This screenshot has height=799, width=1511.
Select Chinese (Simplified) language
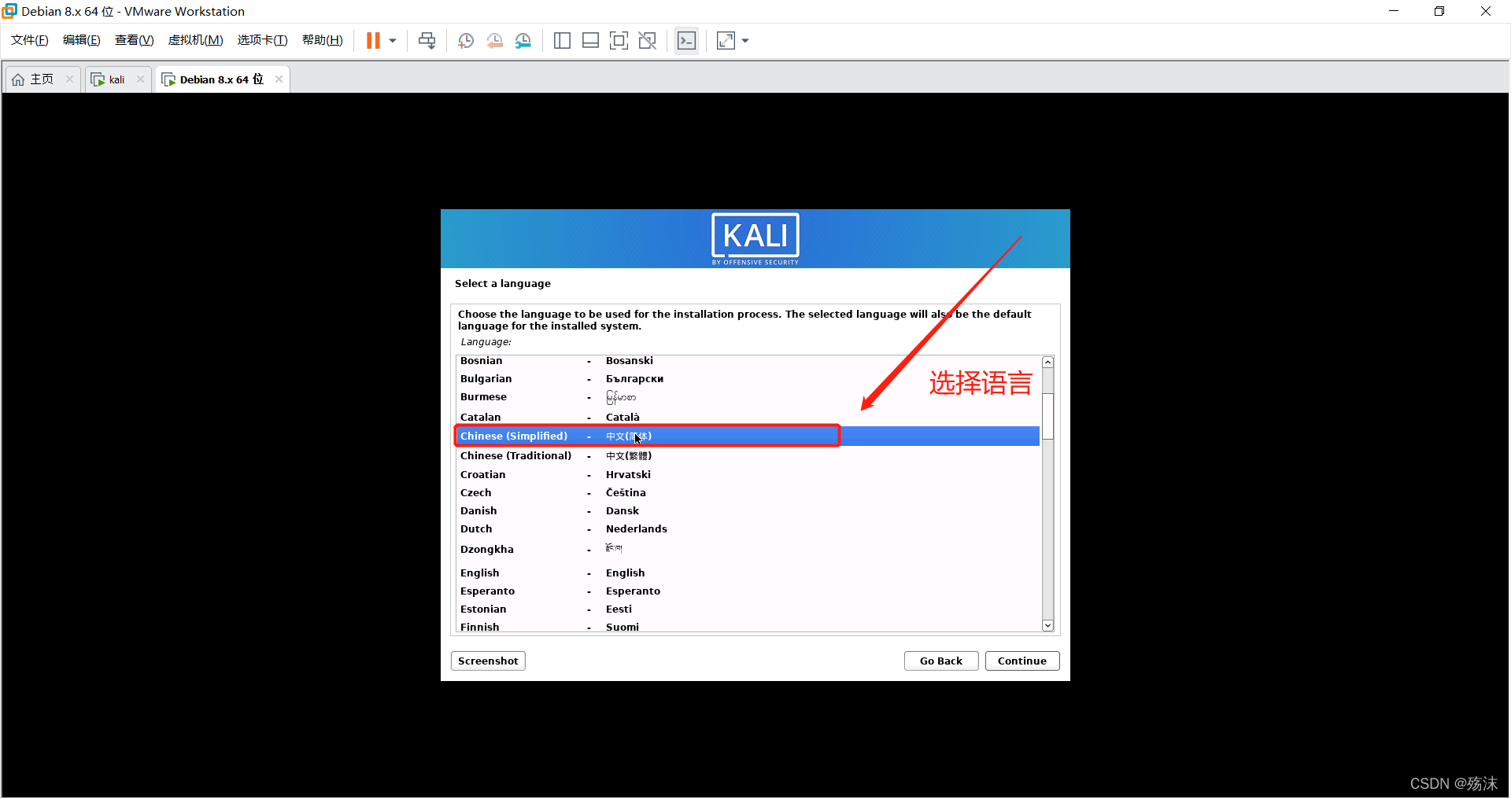(551, 436)
